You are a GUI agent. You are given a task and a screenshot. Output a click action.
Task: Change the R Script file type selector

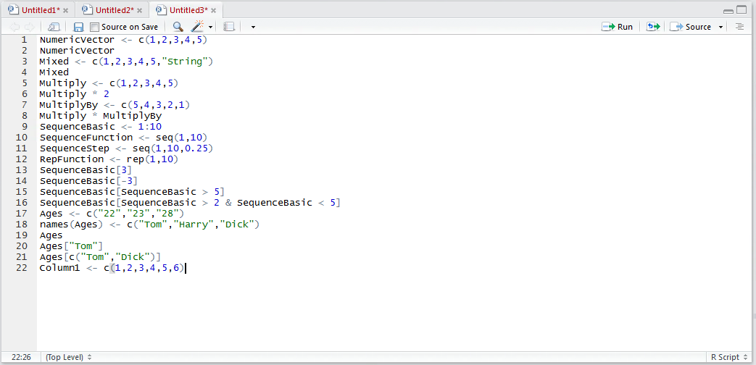point(728,357)
